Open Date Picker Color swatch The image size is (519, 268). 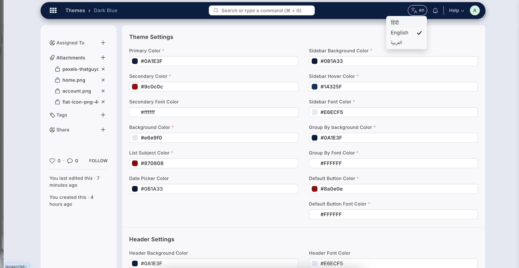tap(135, 189)
